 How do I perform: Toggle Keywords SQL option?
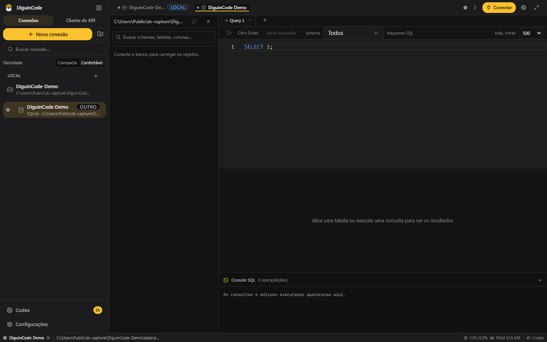click(400, 33)
